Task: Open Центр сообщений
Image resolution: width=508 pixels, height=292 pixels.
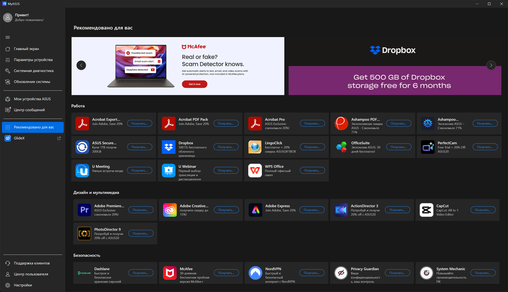Action: coord(33,110)
